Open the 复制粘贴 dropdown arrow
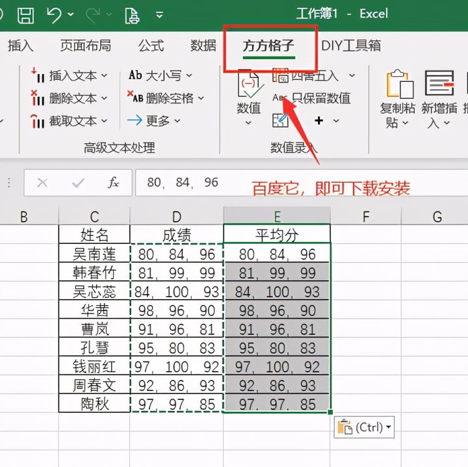 click(405, 122)
